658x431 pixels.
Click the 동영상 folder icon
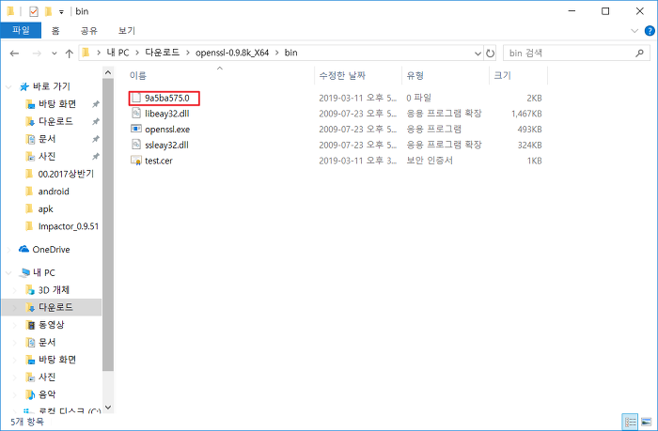click(30, 325)
